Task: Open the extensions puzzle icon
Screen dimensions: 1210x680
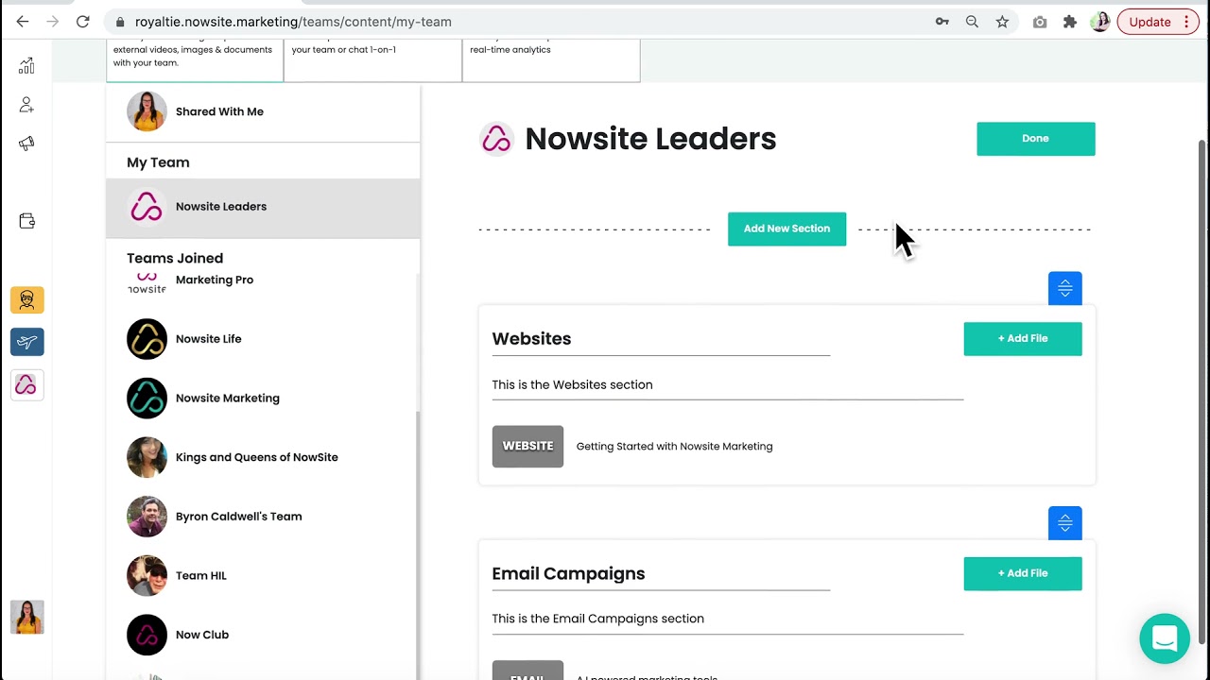Action: 1070,22
